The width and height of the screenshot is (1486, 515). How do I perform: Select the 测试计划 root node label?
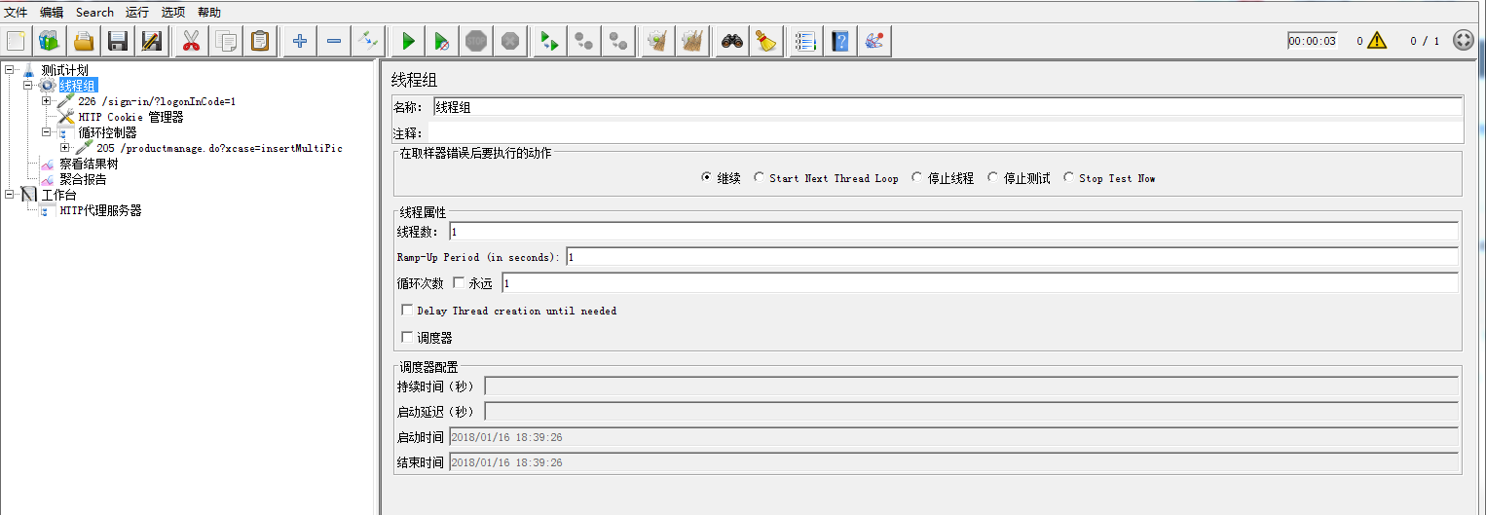tap(64, 70)
